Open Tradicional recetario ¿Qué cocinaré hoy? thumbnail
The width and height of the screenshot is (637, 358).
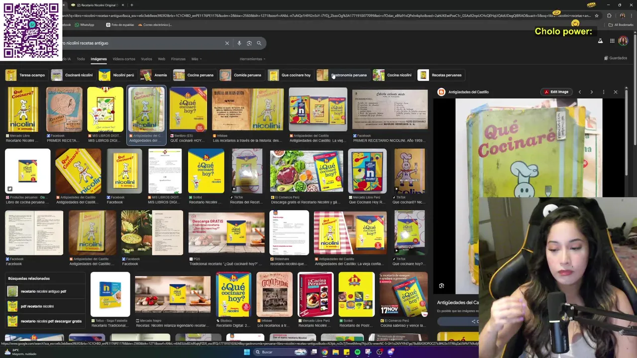coord(226,233)
